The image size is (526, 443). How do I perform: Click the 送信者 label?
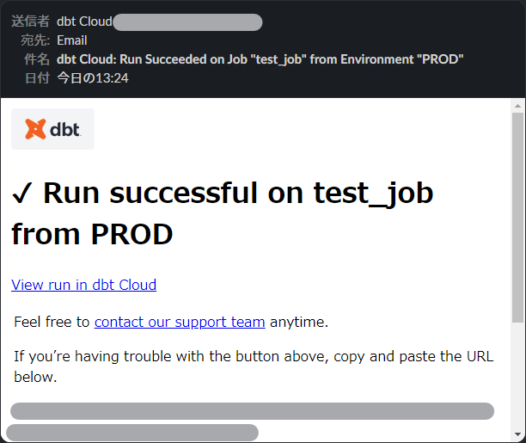pyautogui.click(x=31, y=22)
